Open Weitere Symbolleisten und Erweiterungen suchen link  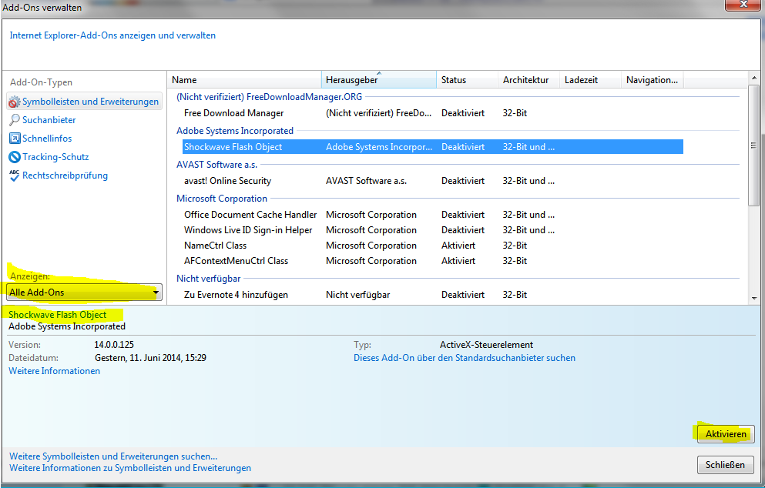[x=113, y=456]
